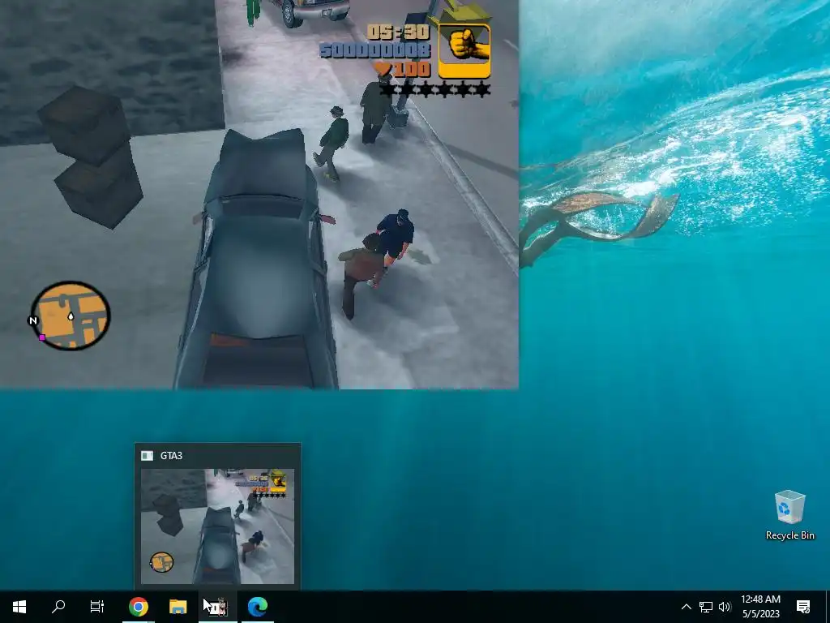
Task: Click the in-game clock 05:30
Action: [398, 32]
